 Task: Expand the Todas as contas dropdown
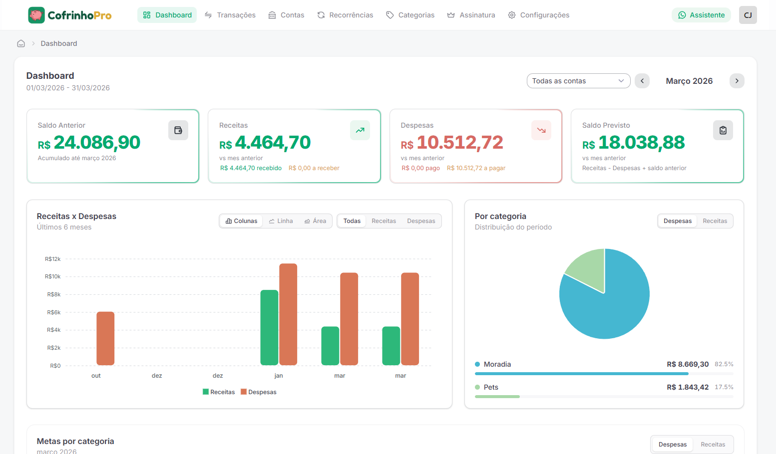[x=578, y=81]
